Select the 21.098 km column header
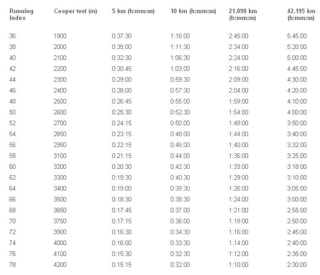The image size is (320, 275). click(243, 15)
